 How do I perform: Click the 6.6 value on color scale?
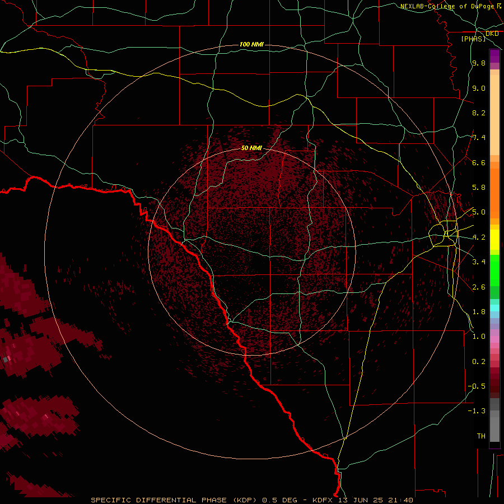point(479,162)
